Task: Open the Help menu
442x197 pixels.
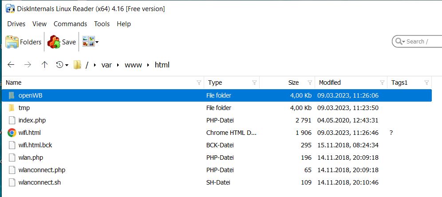Action: click(x=124, y=24)
